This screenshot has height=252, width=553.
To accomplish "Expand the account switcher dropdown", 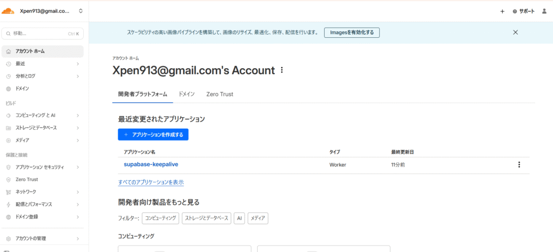I will [x=80, y=11].
